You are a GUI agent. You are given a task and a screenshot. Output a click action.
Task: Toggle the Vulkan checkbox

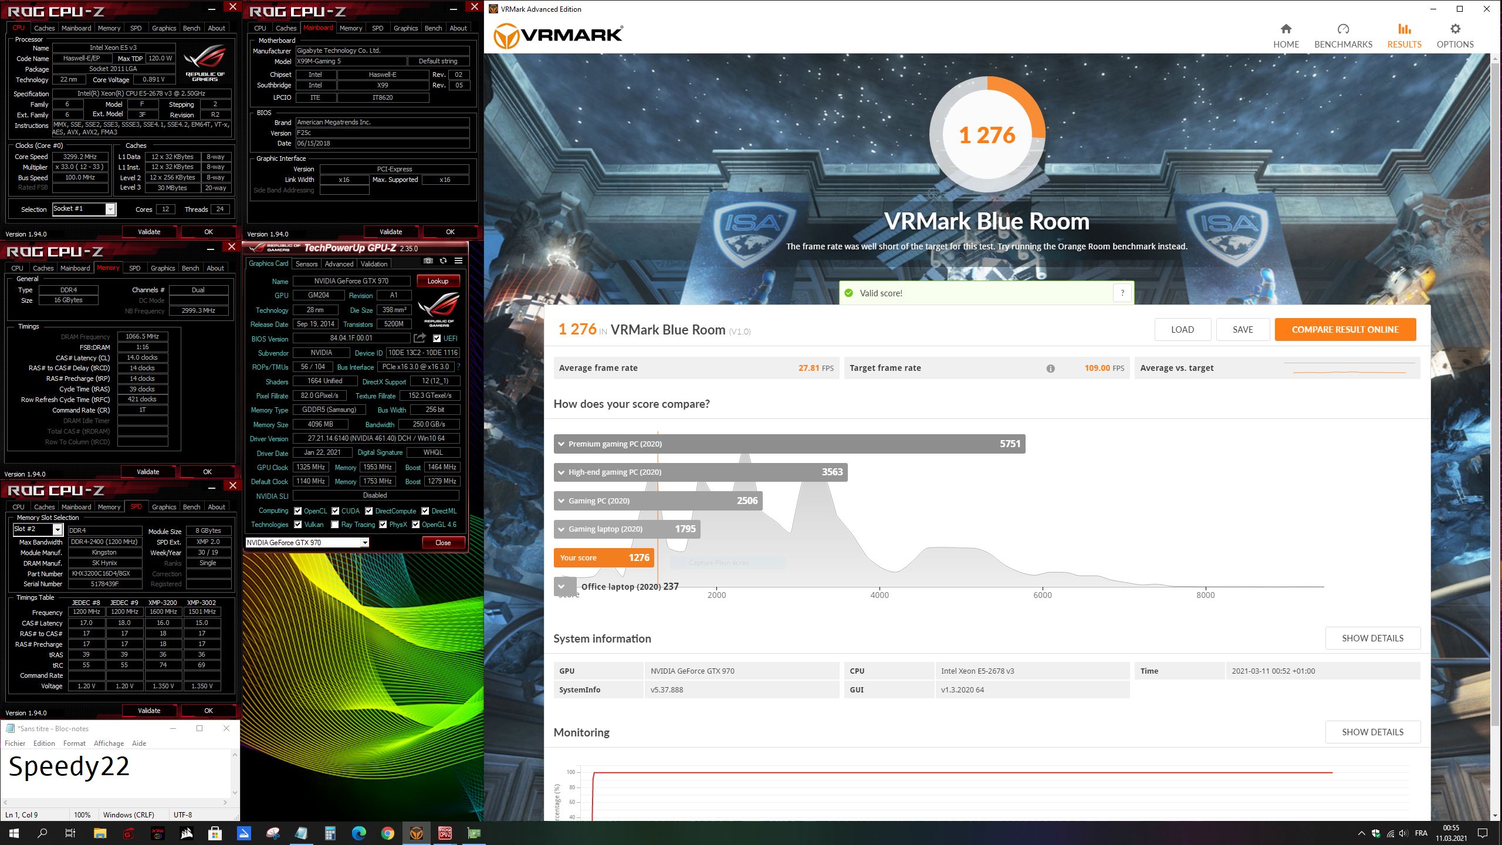[x=297, y=524]
